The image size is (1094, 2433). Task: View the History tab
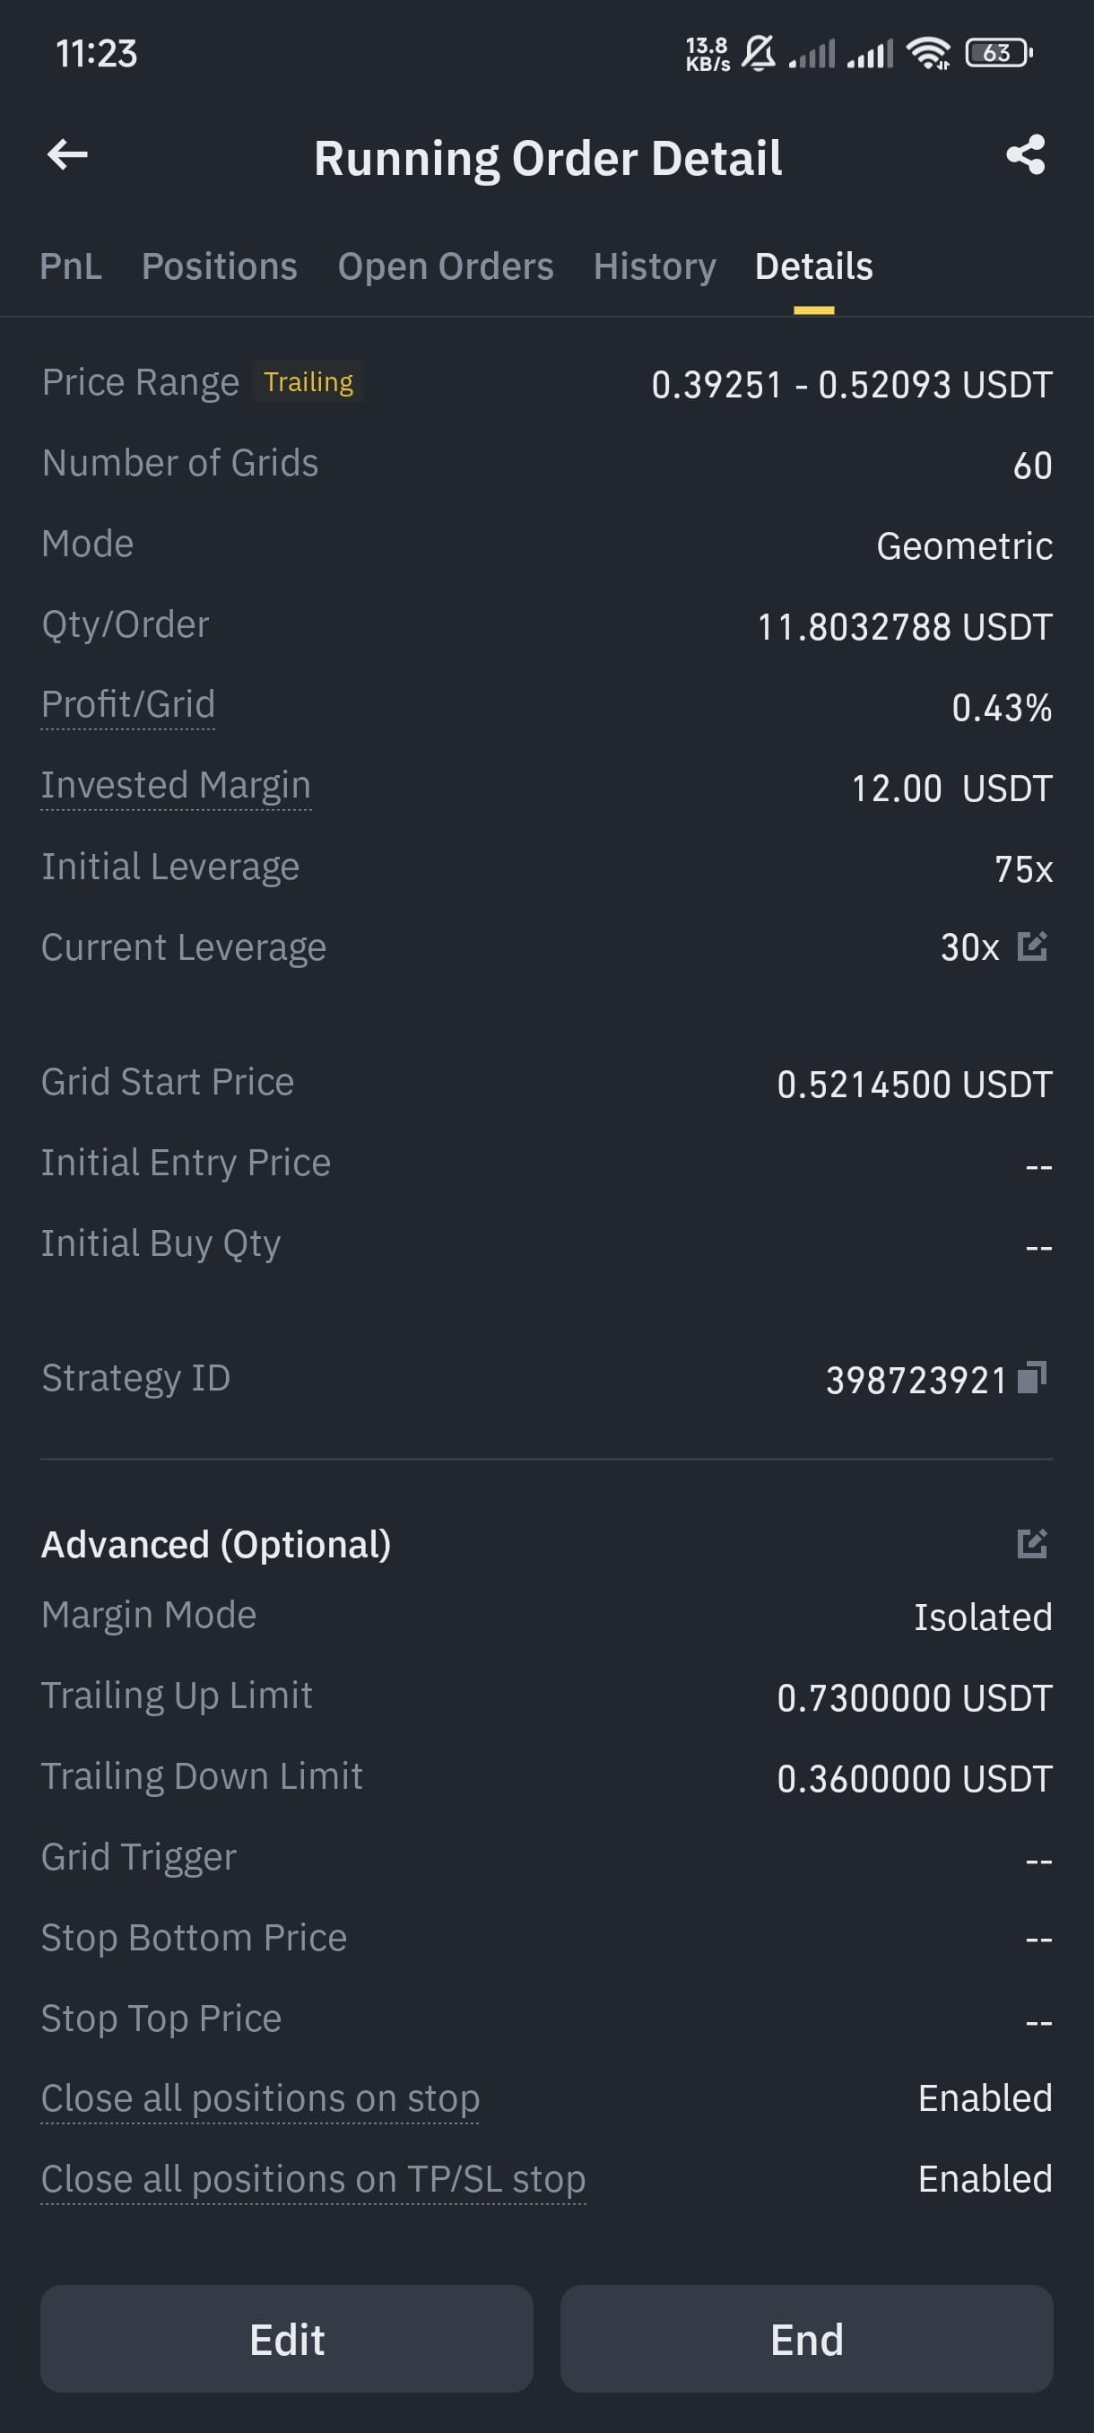tap(654, 266)
